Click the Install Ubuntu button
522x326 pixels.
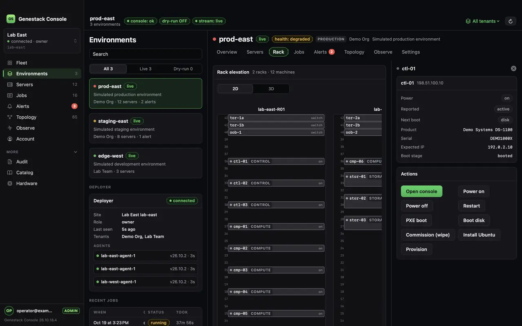pos(479,235)
